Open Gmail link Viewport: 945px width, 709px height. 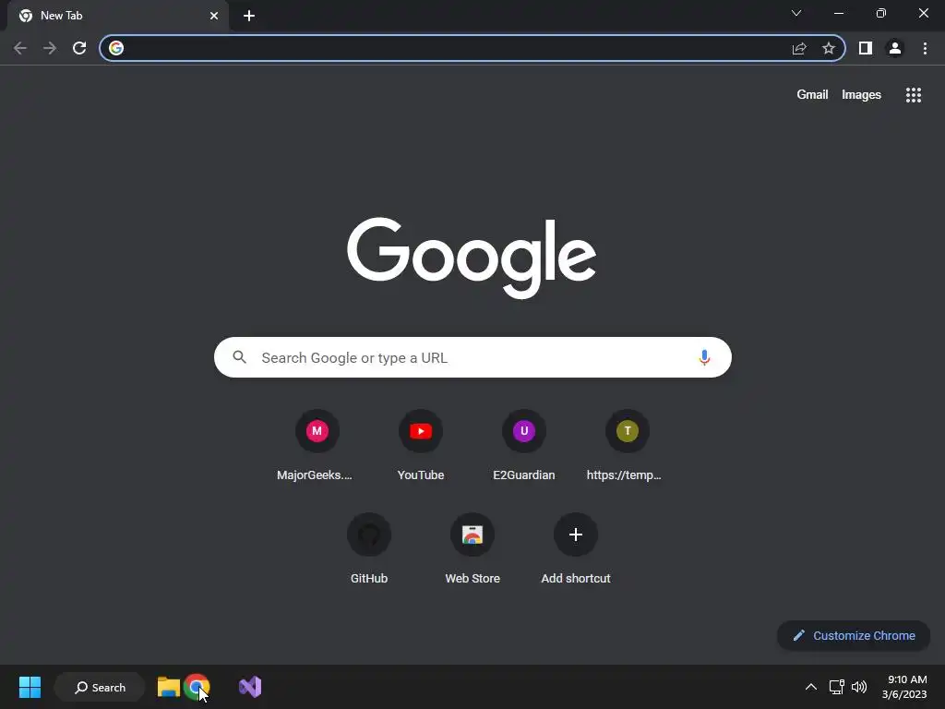point(812,95)
